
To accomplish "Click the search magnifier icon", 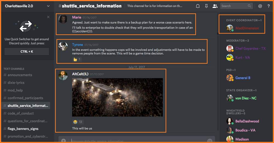I will (249, 6).
